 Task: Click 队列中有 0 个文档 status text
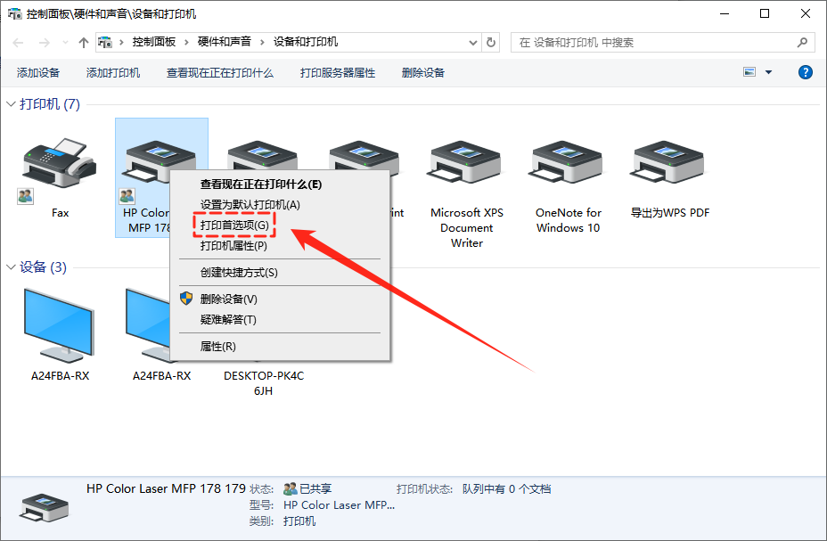click(506, 489)
